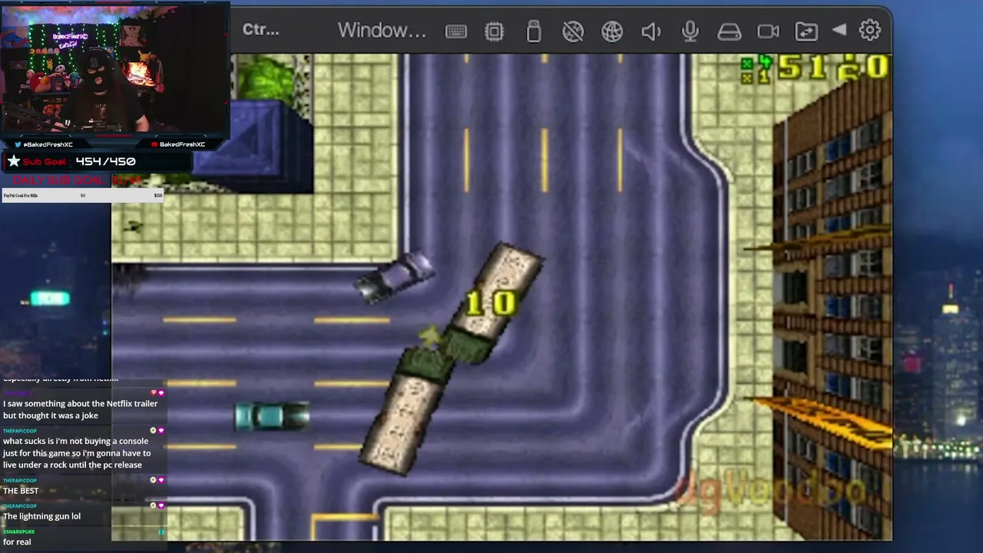This screenshot has height=553, width=983.
Task: Click the red YouTube icon beside BakedFreshXC
Action: pyautogui.click(x=154, y=144)
